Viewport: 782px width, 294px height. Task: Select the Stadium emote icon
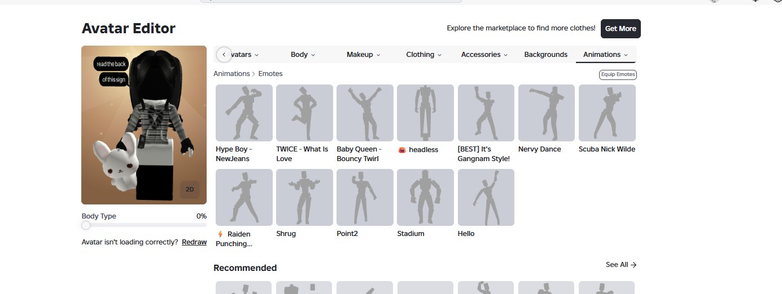pos(425,197)
